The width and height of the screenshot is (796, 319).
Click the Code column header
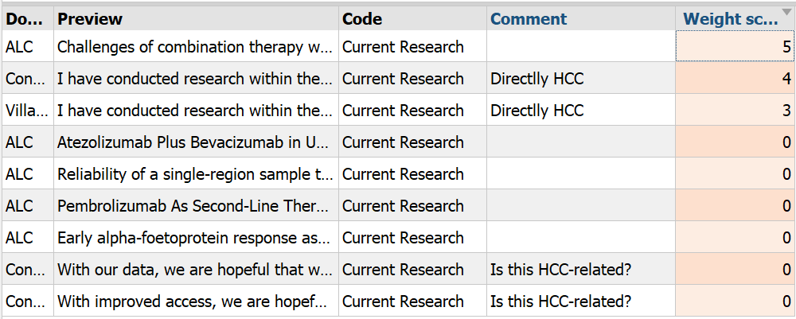(x=412, y=19)
